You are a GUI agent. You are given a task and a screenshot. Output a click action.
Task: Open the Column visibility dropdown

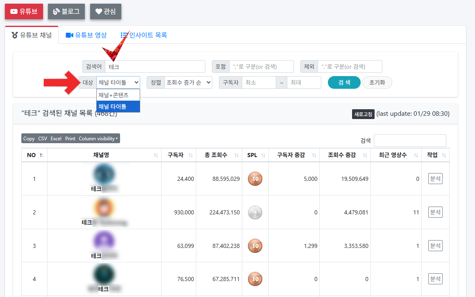[x=97, y=138]
